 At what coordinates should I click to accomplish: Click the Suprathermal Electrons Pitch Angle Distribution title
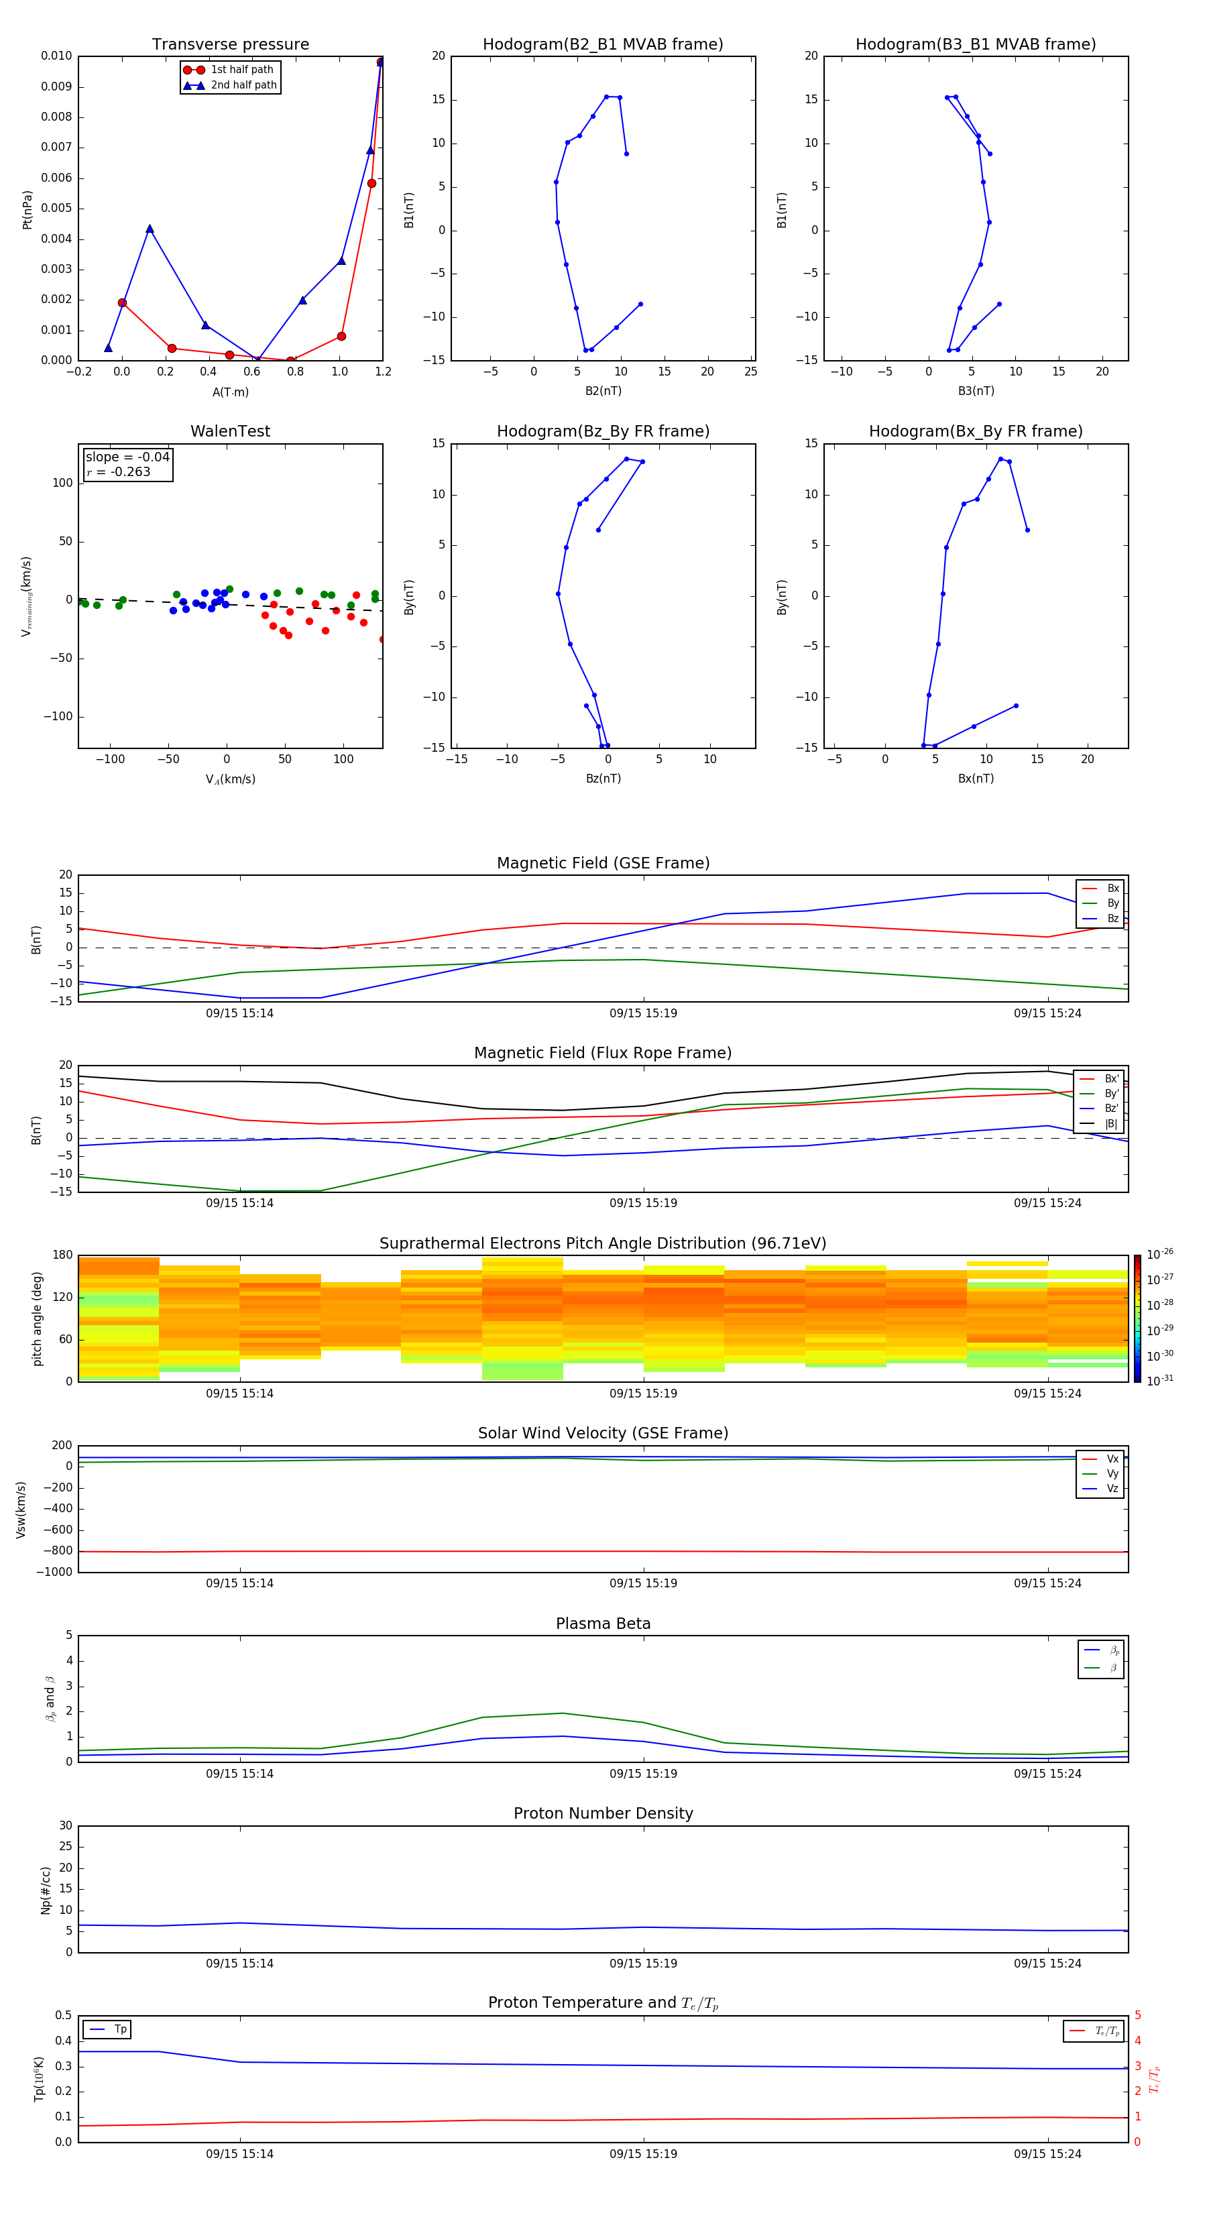point(603,1244)
